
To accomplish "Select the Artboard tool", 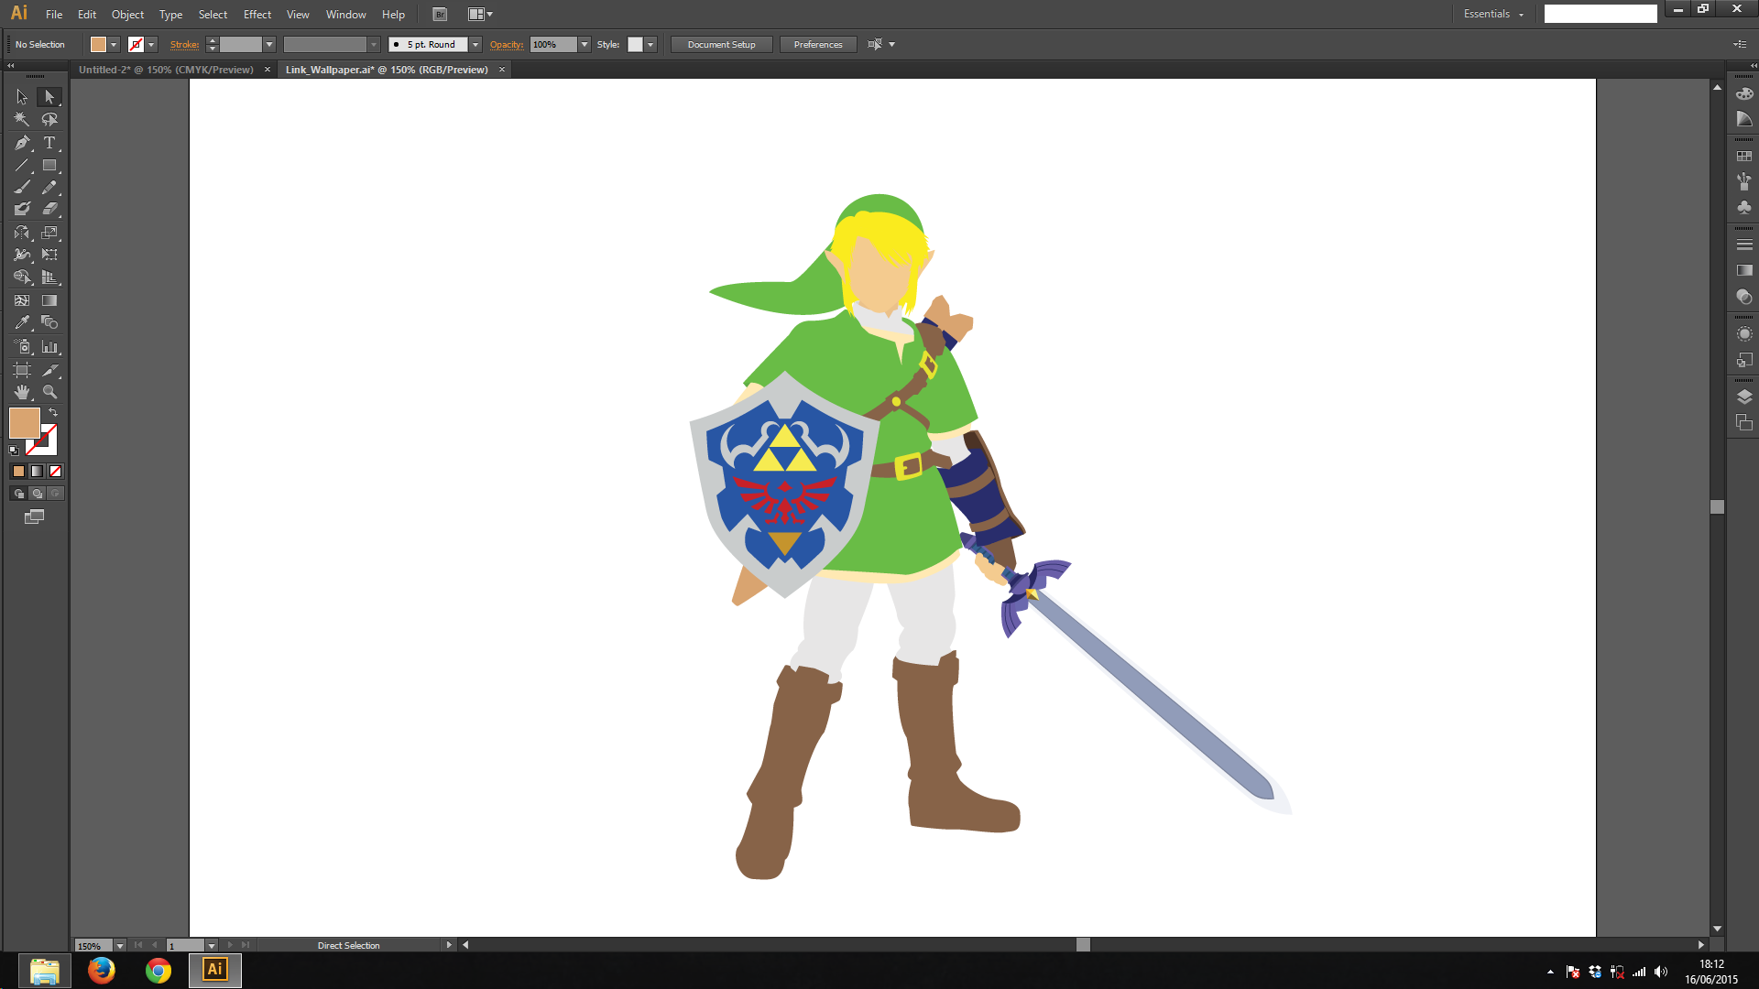I will [x=22, y=370].
